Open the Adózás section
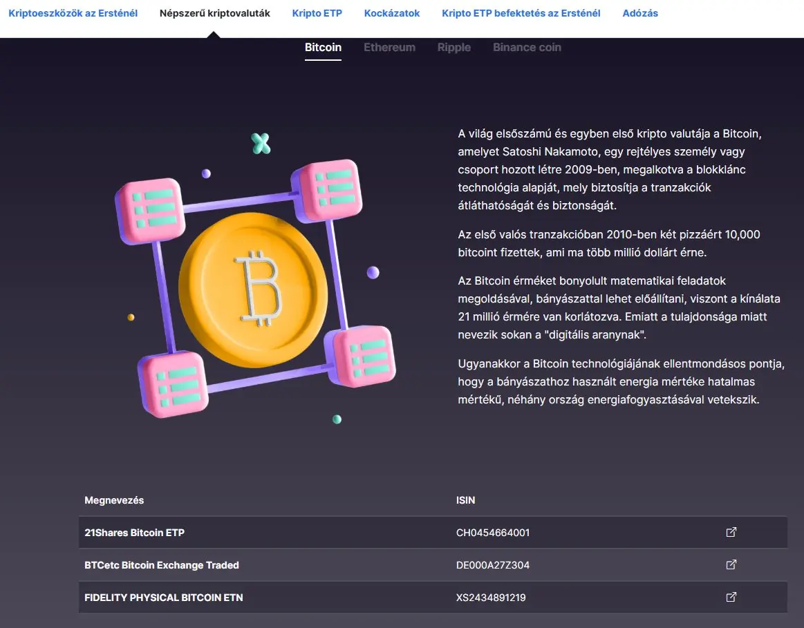The image size is (804, 628). [x=640, y=13]
